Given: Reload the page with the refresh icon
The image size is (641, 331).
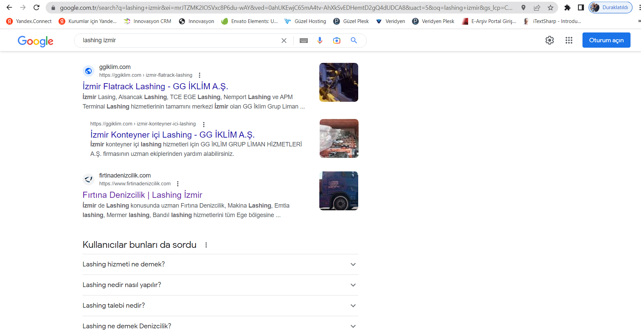Looking at the screenshot, I should tap(37, 7).
